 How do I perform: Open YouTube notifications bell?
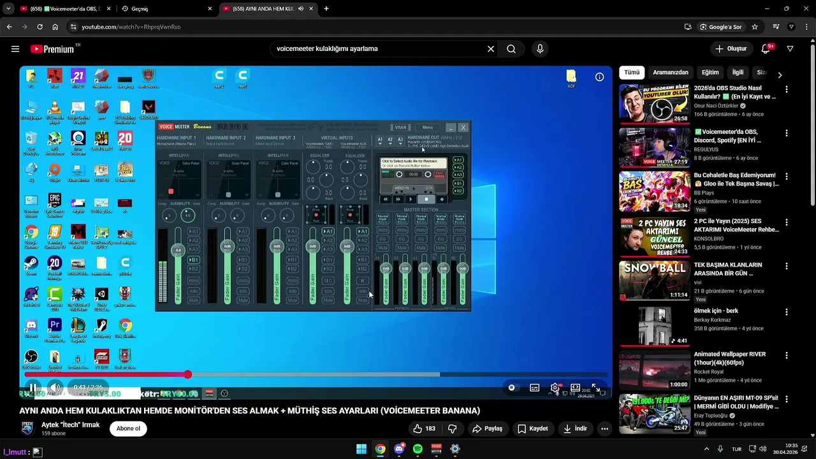[x=766, y=49]
